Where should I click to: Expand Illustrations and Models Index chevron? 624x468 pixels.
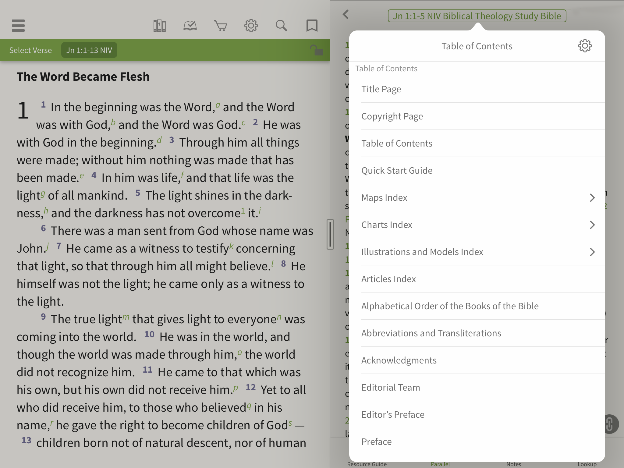(592, 252)
